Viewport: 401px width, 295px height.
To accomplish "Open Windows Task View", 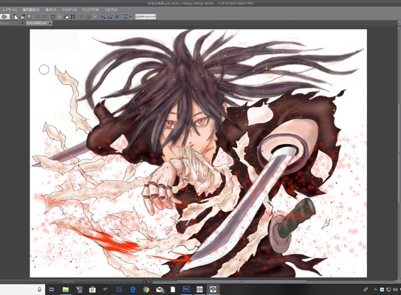I will tap(51, 289).
